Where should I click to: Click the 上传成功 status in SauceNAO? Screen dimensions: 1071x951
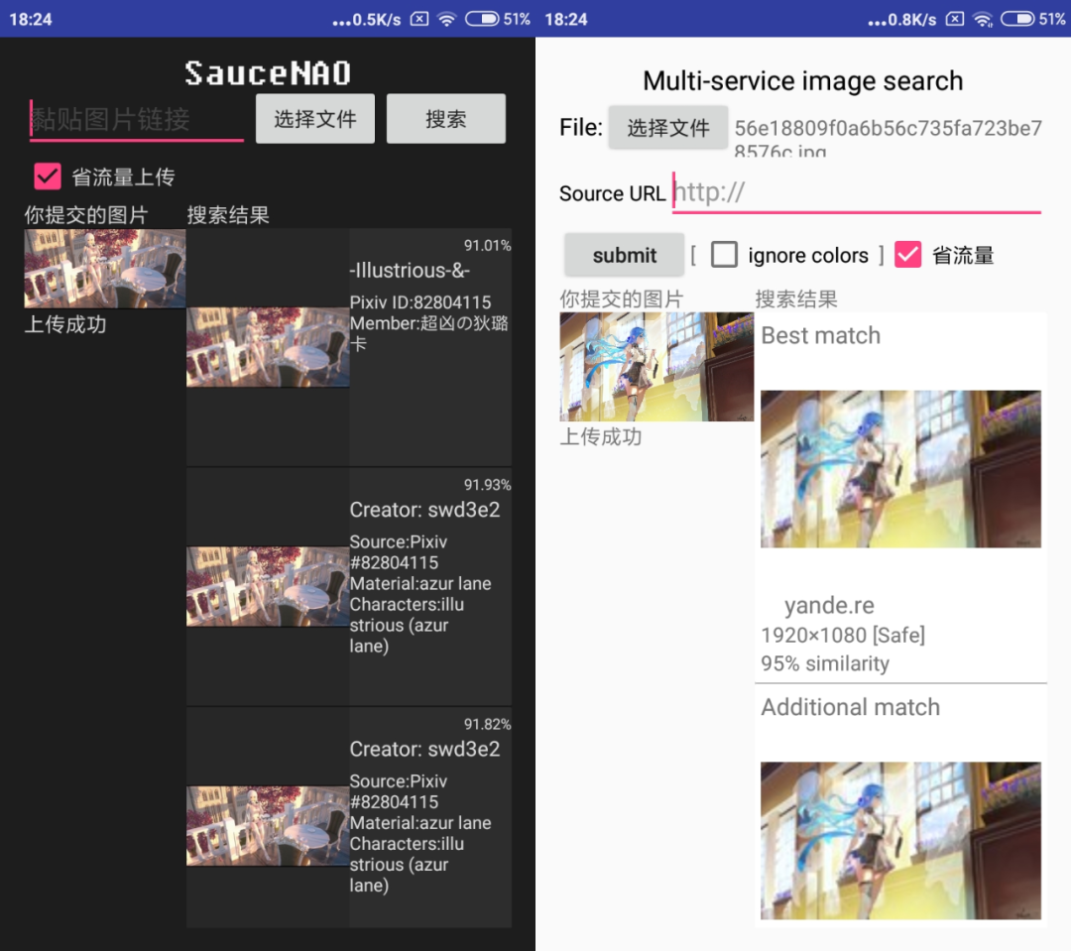(65, 324)
